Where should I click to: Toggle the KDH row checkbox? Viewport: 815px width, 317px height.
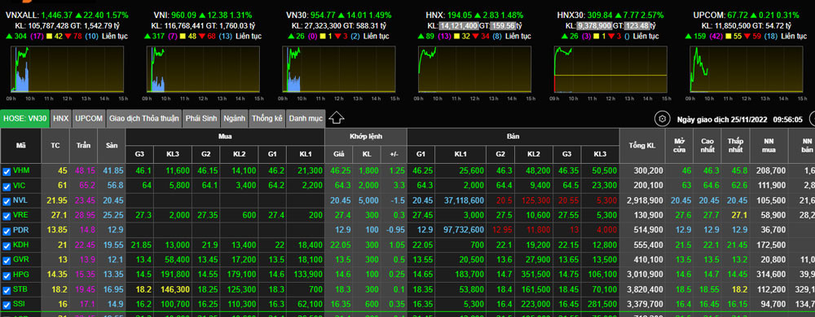(x=7, y=246)
